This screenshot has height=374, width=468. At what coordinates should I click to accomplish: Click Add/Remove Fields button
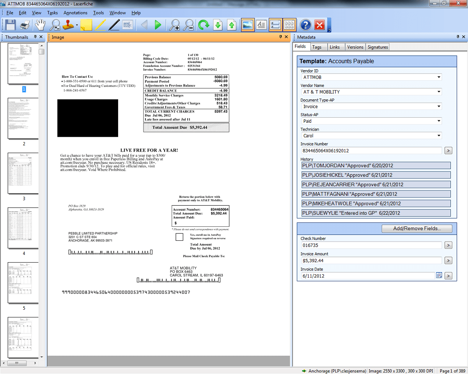click(417, 228)
